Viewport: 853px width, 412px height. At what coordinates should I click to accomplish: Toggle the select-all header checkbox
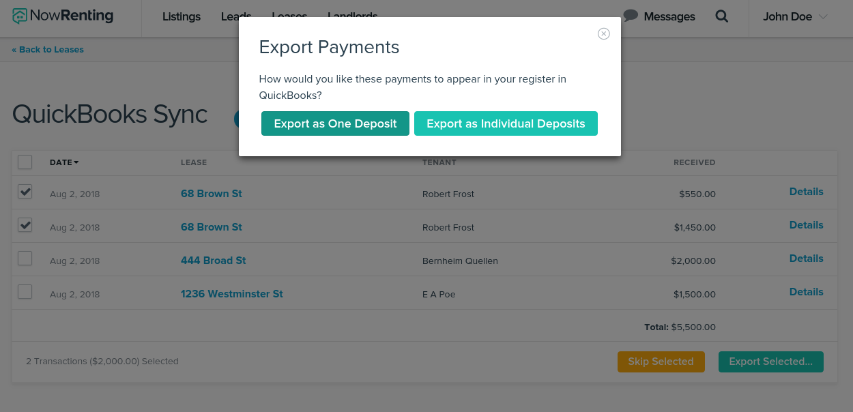[25, 162]
